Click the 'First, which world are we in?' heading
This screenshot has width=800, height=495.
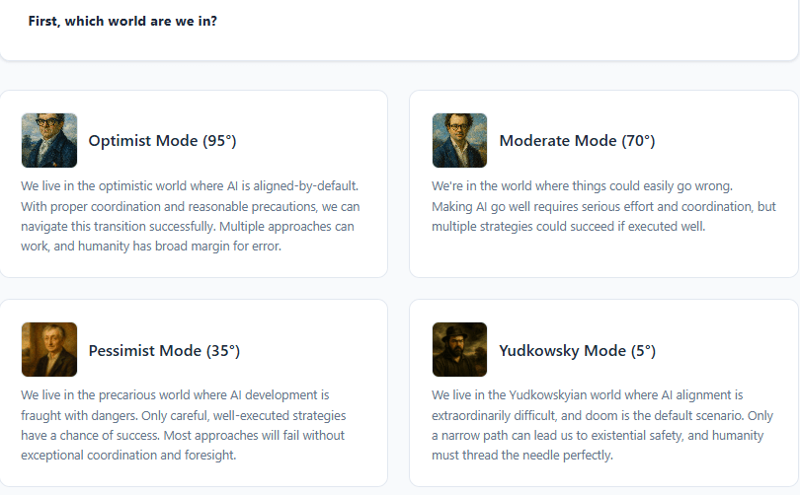click(x=122, y=21)
